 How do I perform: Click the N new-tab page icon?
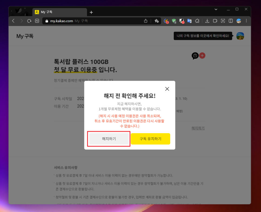(x=37, y=21)
